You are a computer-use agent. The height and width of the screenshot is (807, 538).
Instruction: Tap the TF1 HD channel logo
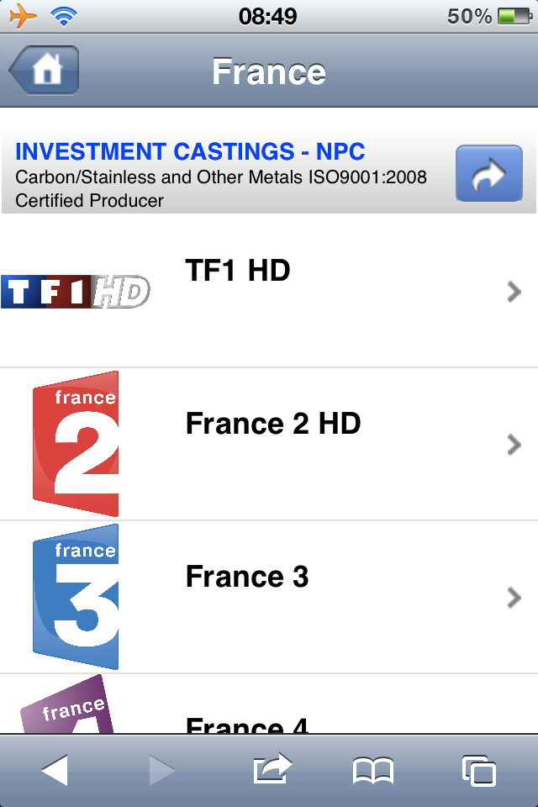tap(76, 291)
